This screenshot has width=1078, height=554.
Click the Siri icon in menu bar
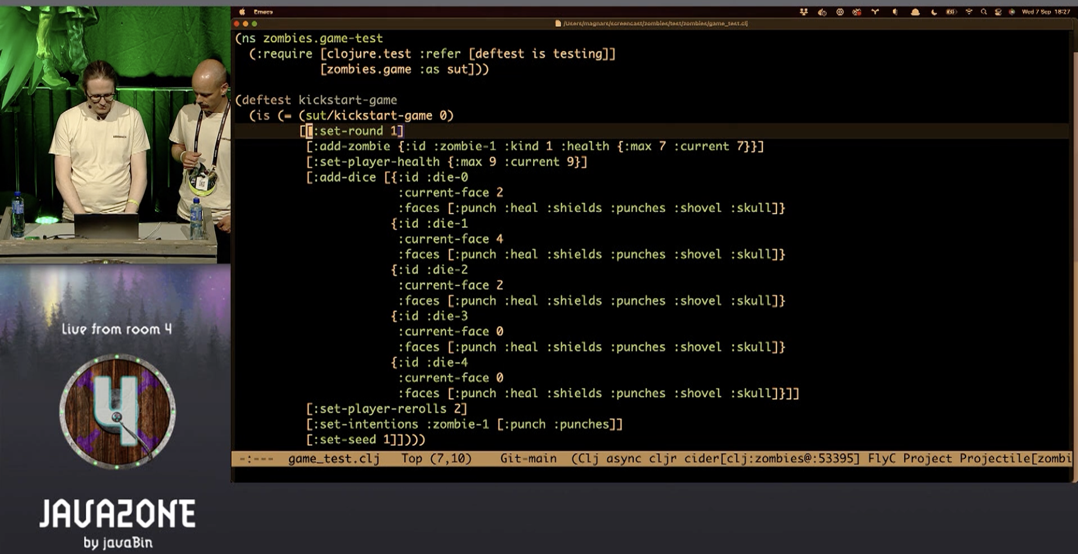click(x=1012, y=12)
